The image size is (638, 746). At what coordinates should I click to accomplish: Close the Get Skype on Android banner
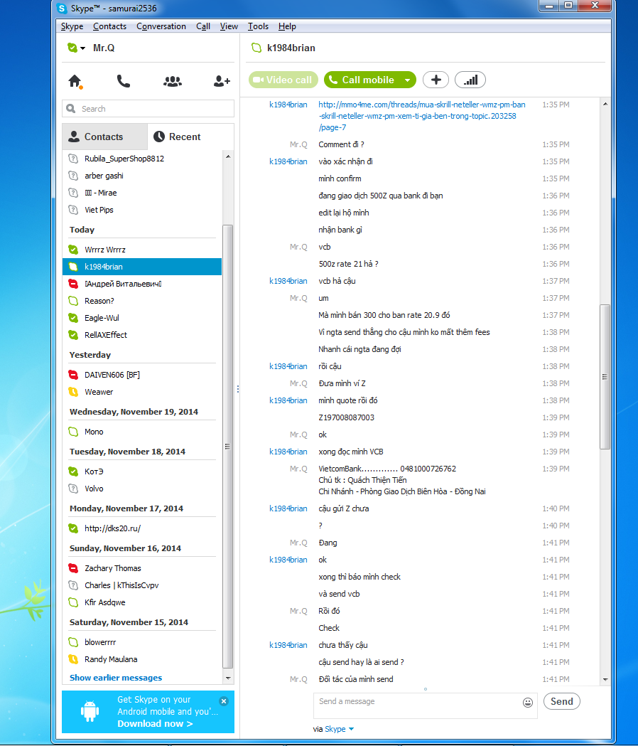point(224,700)
